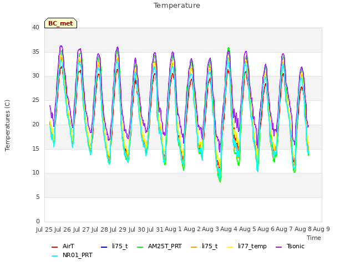This screenshot has height=266, width=355.
Task: Select the AM25T_PRT legend label
Action: click(165, 246)
